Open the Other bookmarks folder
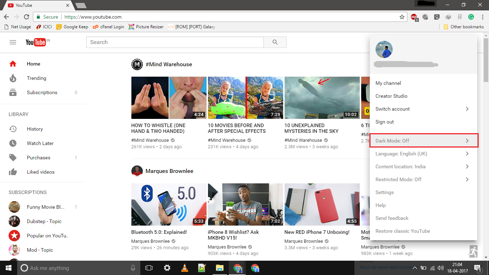Viewport: 489px width, 275px height. pyautogui.click(x=464, y=27)
